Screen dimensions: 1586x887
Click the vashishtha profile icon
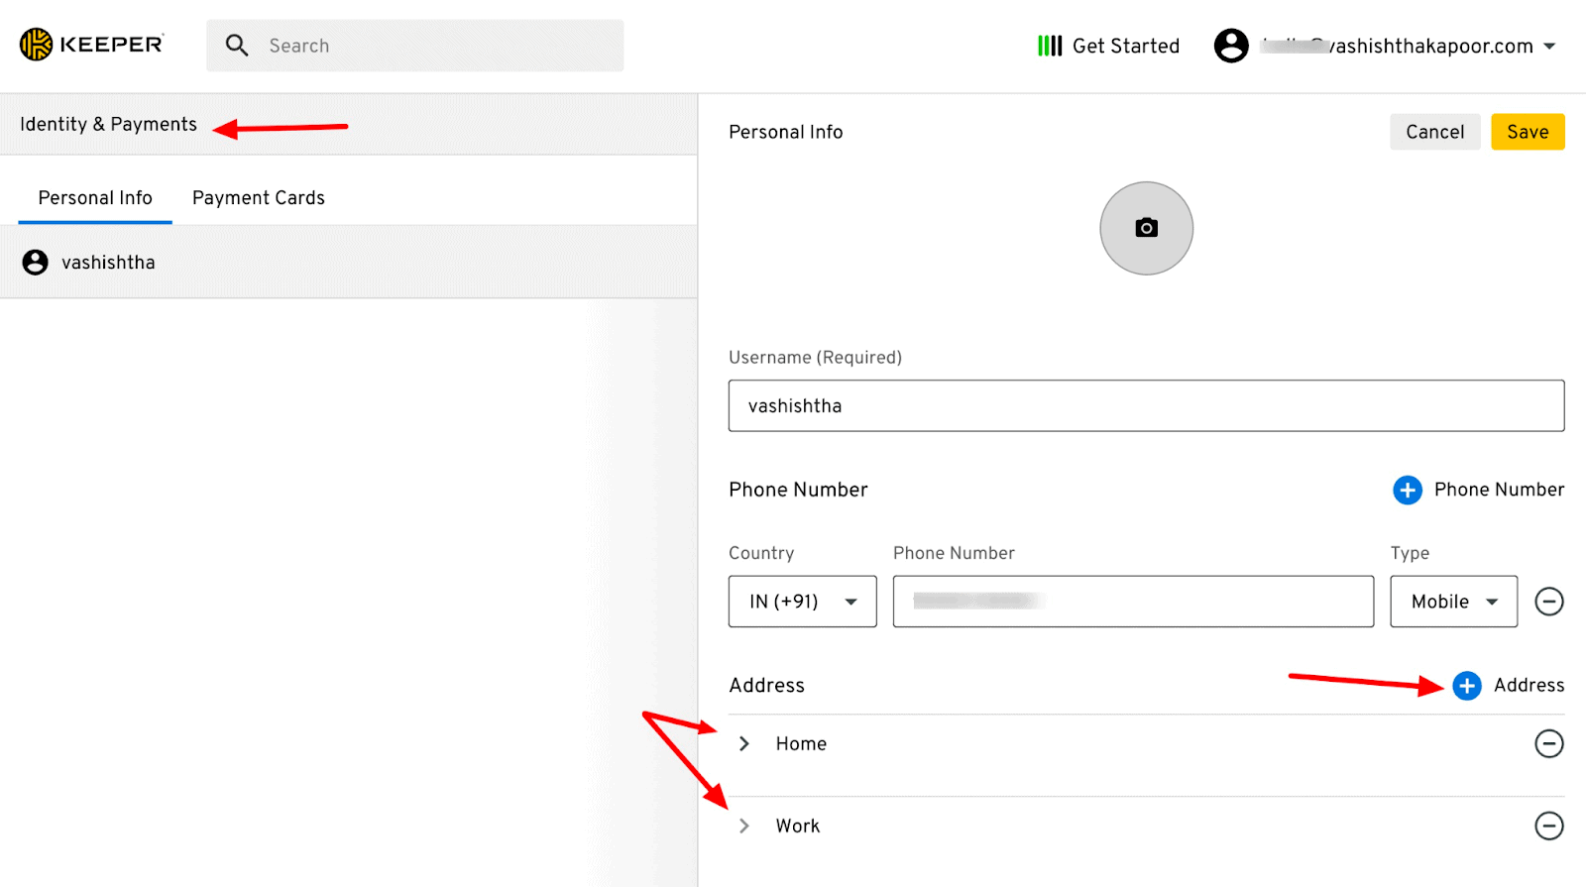pos(36,262)
